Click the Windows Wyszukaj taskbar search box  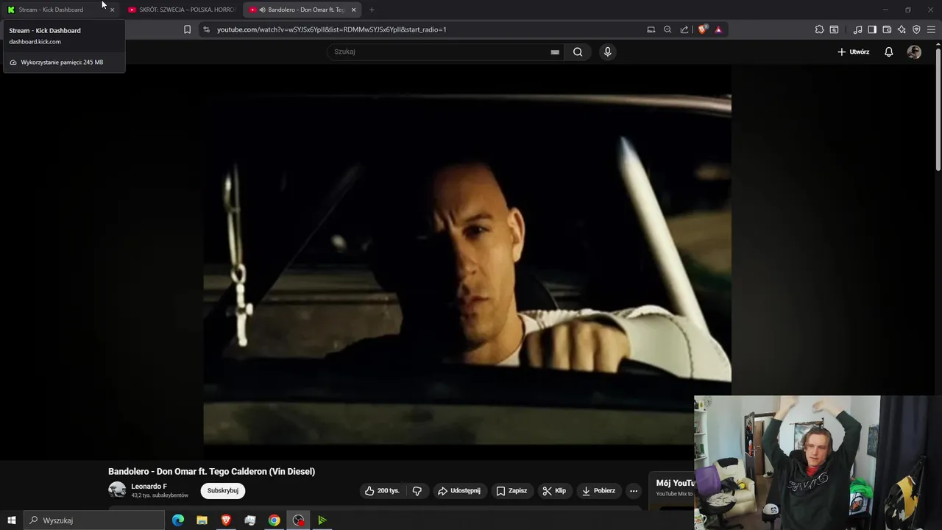94,520
